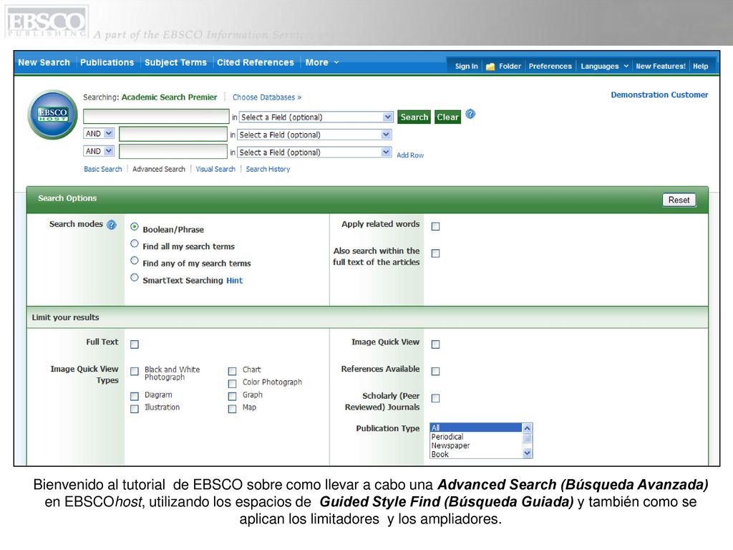Screen dimensions: 733x550
Task: Open help icon next to Clear button
Action: [x=470, y=114]
